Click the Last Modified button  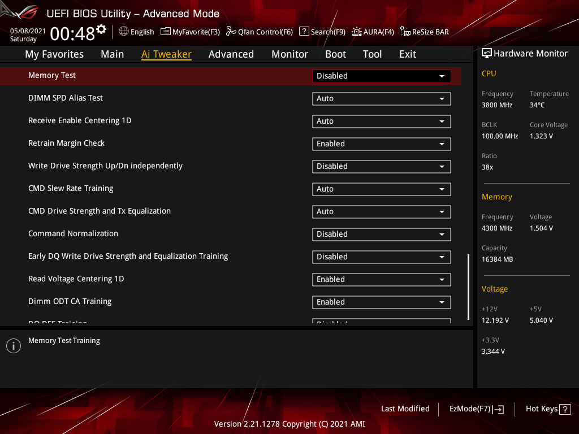point(405,409)
